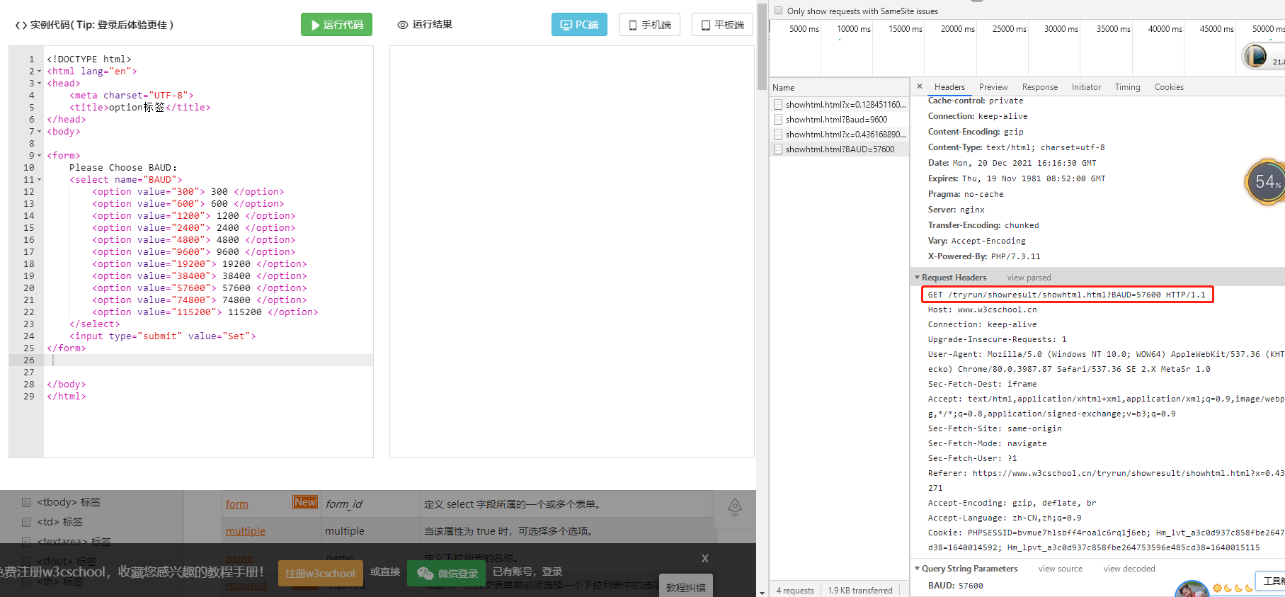Screen dimensions: 1285x597
Task: Collapse the head tag fold arrow on line 3
Action: tap(39, 84)
